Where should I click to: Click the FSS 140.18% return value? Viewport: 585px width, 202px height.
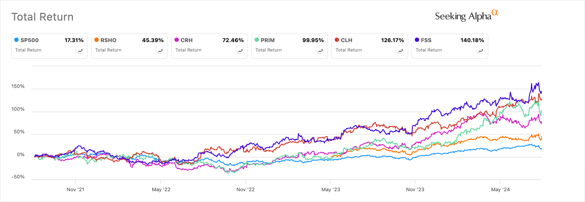tap(472, 40)
